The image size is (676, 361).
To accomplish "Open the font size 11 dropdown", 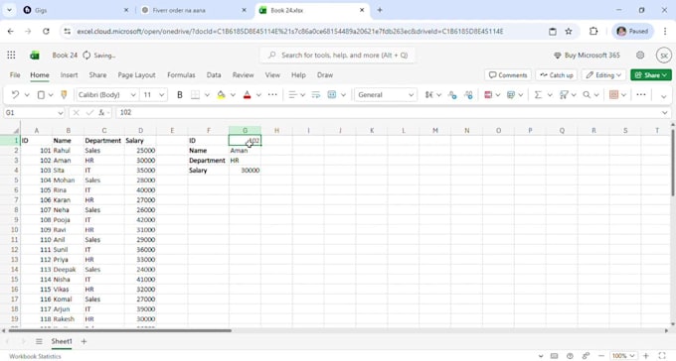I will 162,94.
